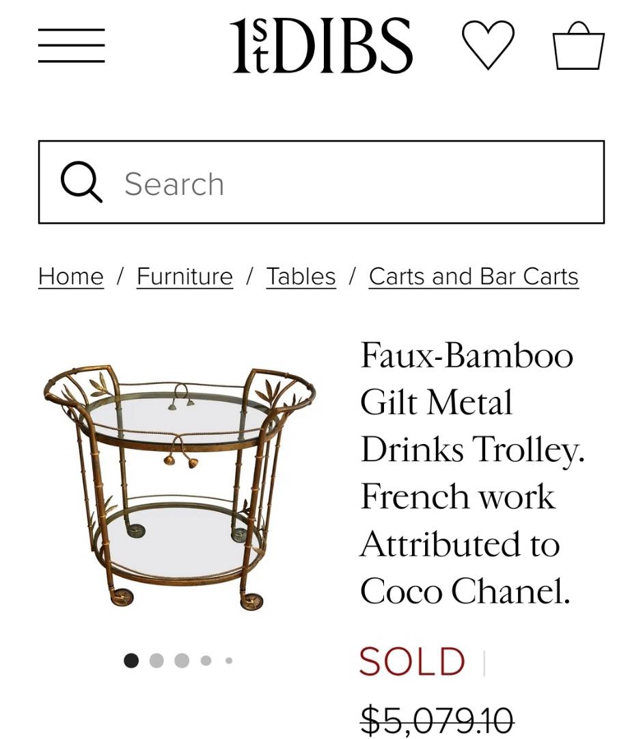
Task: Open the drinks trolley product photo
Action: click(x=180, y=486)
